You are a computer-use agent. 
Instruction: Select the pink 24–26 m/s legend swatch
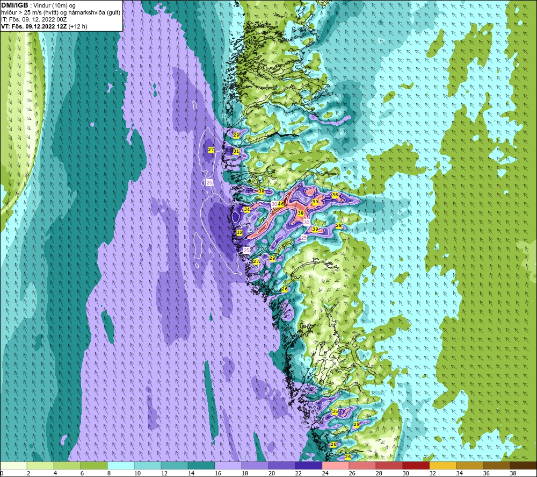(336, 466)
